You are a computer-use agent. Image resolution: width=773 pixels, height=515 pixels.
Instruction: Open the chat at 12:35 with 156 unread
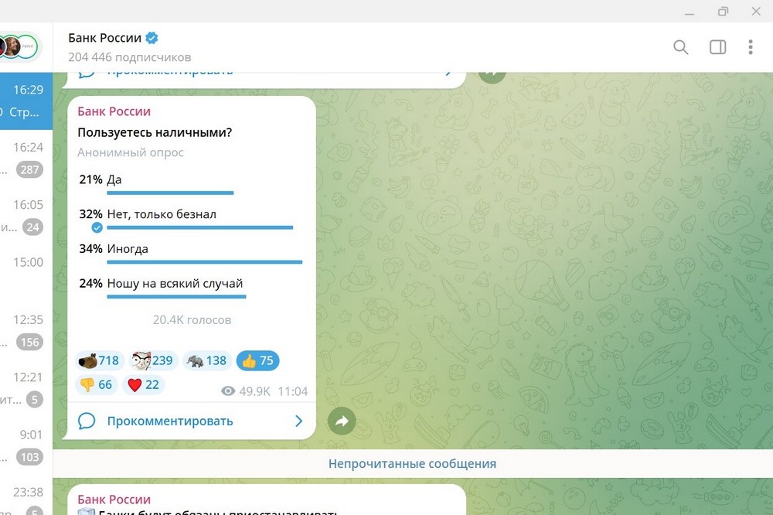(x=26, y=330)
